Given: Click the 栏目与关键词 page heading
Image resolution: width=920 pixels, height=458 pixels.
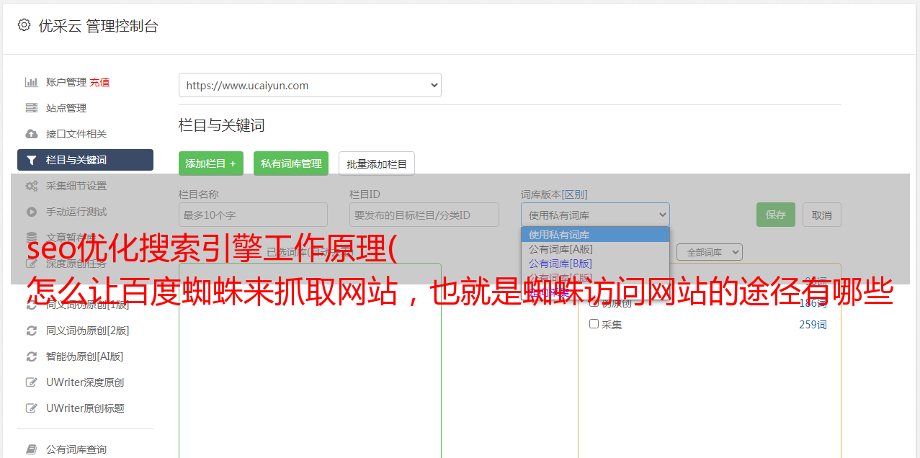Looking at the screenshot, I should (222, 125).
